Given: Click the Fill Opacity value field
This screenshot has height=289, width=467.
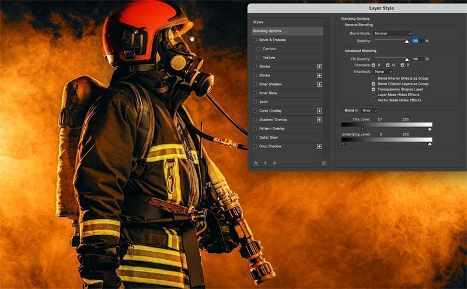Looking at the screenshot, I should coord(417,59).
